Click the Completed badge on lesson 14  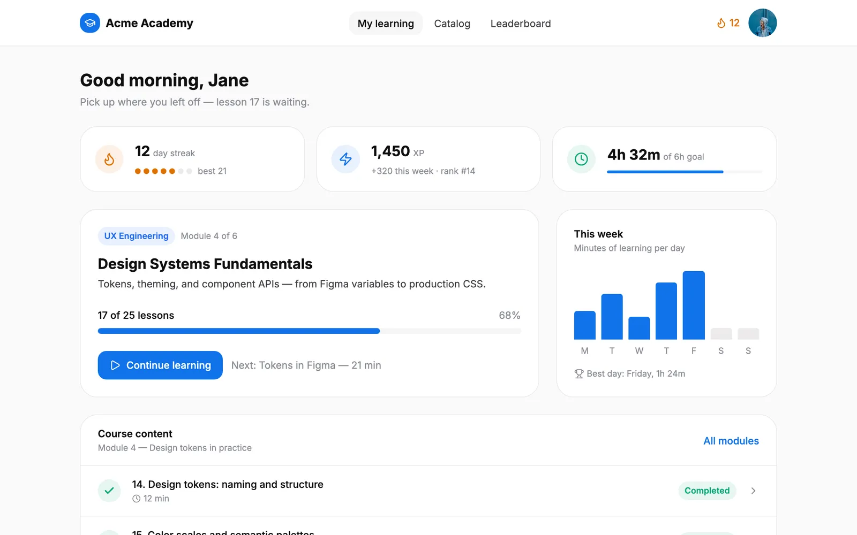click(x=707, y=491)
